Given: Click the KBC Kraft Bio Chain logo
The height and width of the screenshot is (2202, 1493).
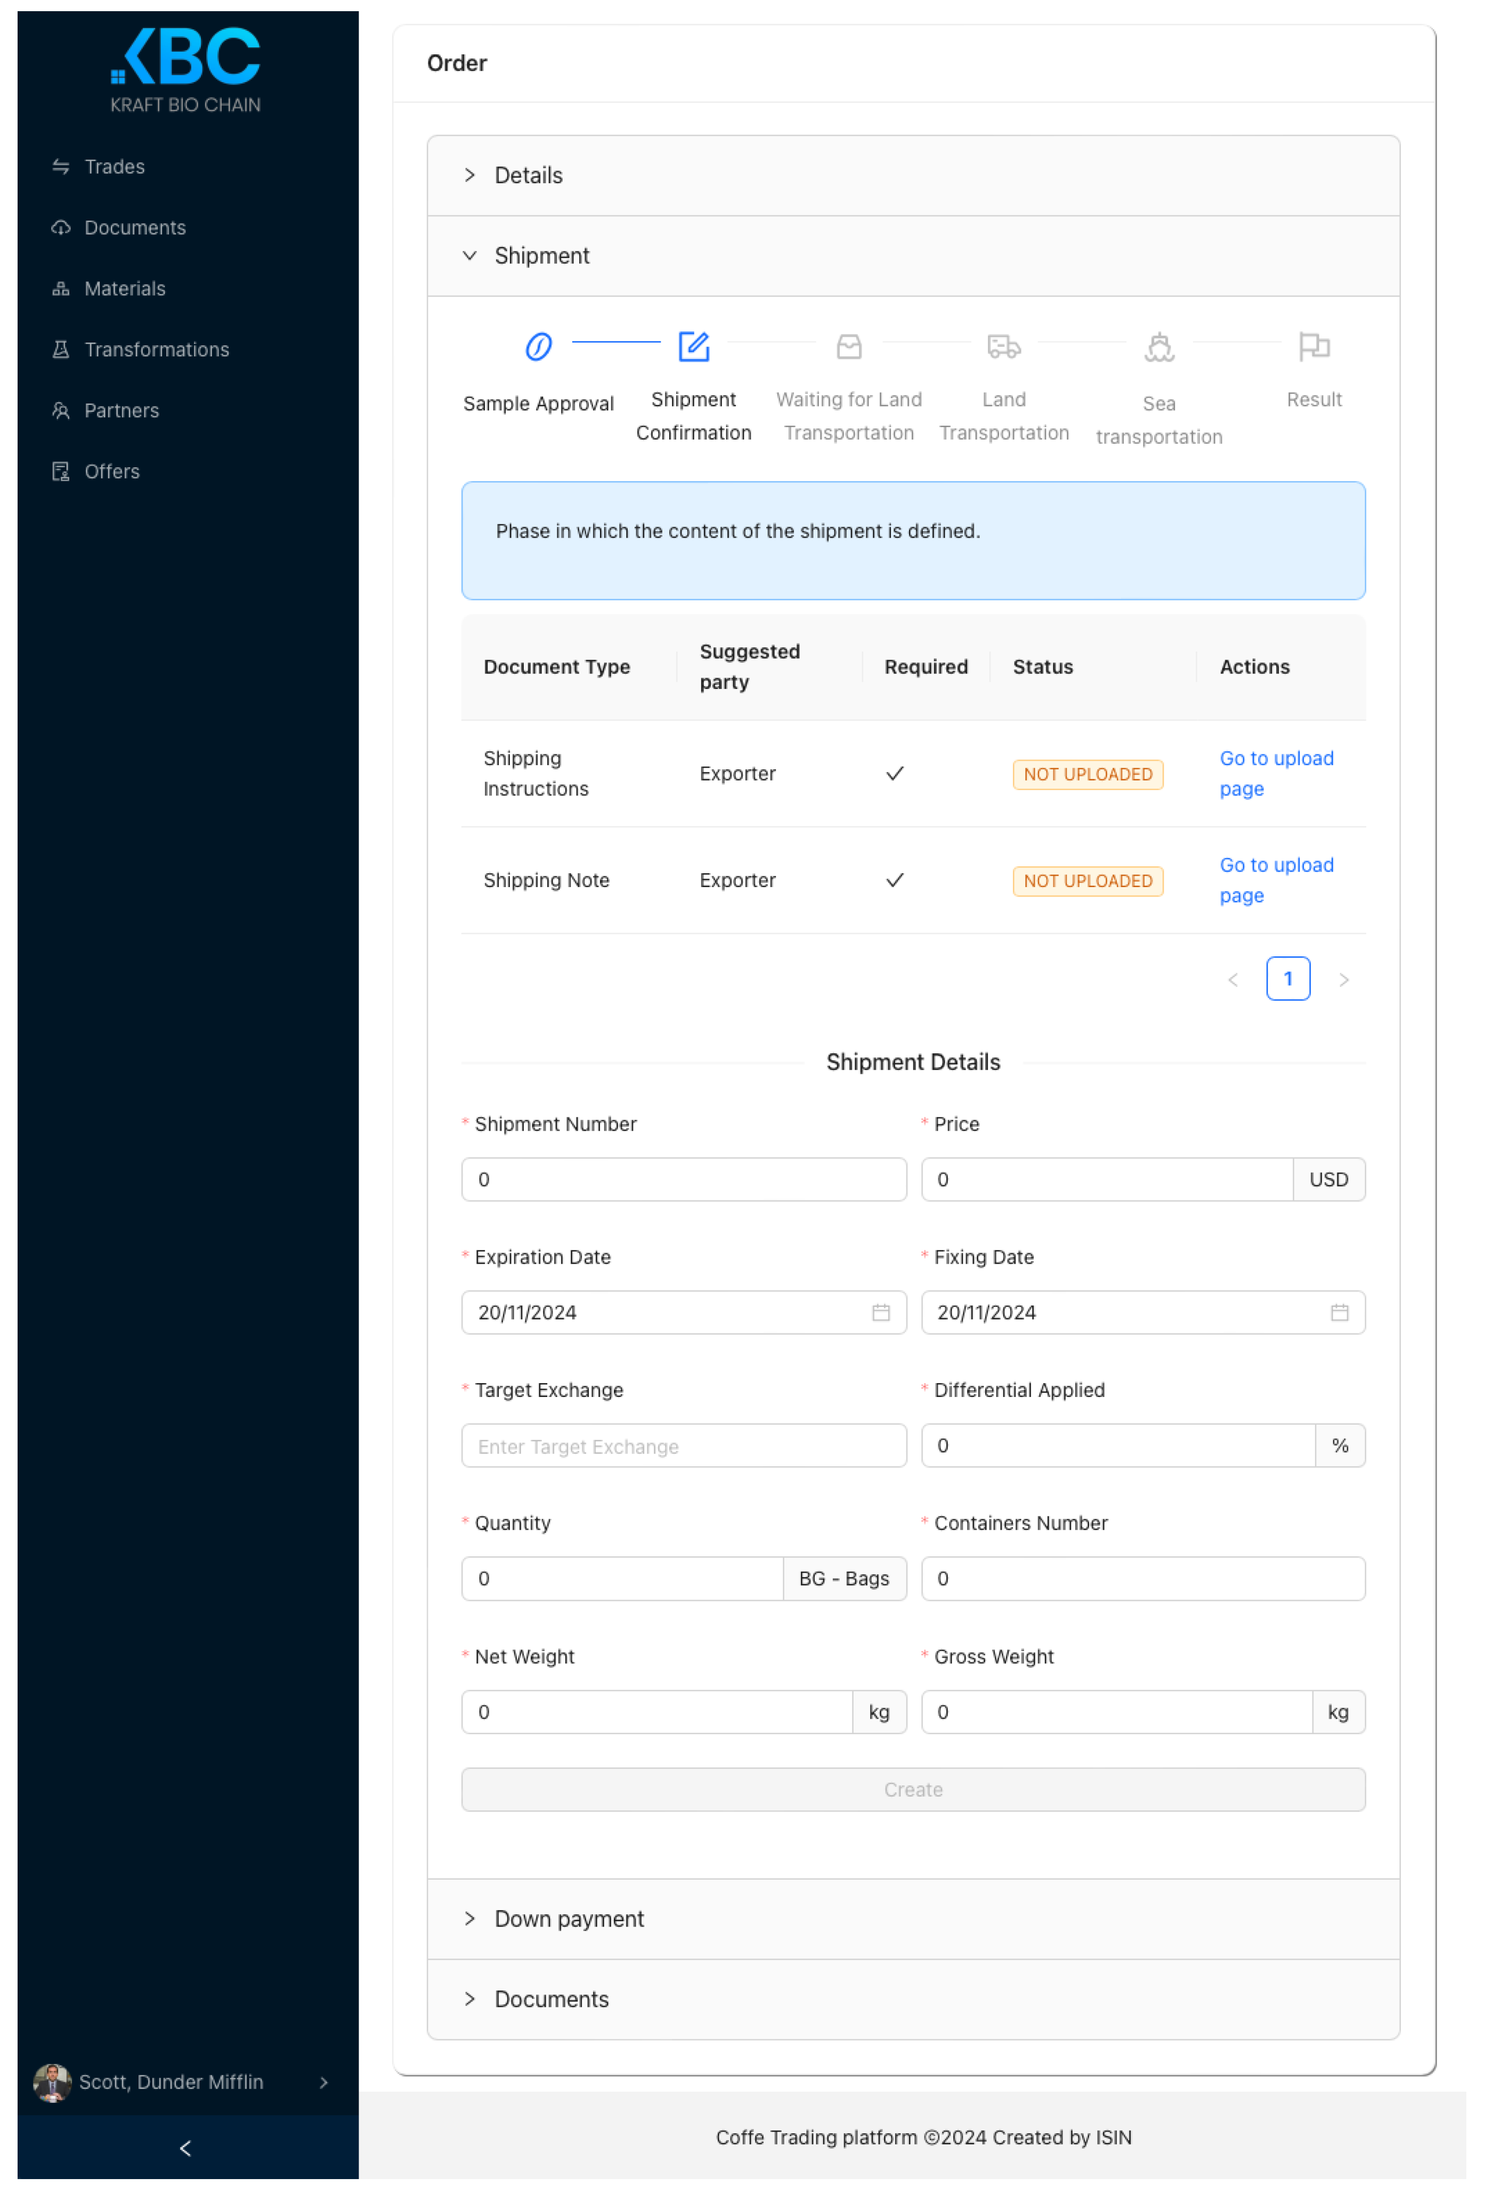Looking at the screenshot, I should 185,70.
